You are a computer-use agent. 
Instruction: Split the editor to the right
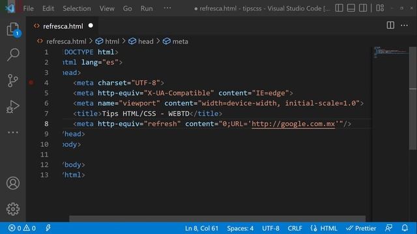390,25
